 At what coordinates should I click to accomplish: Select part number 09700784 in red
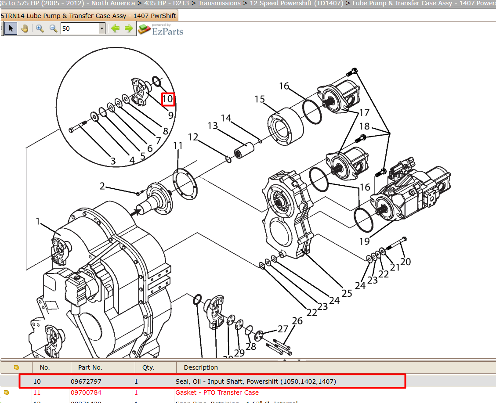86,392
